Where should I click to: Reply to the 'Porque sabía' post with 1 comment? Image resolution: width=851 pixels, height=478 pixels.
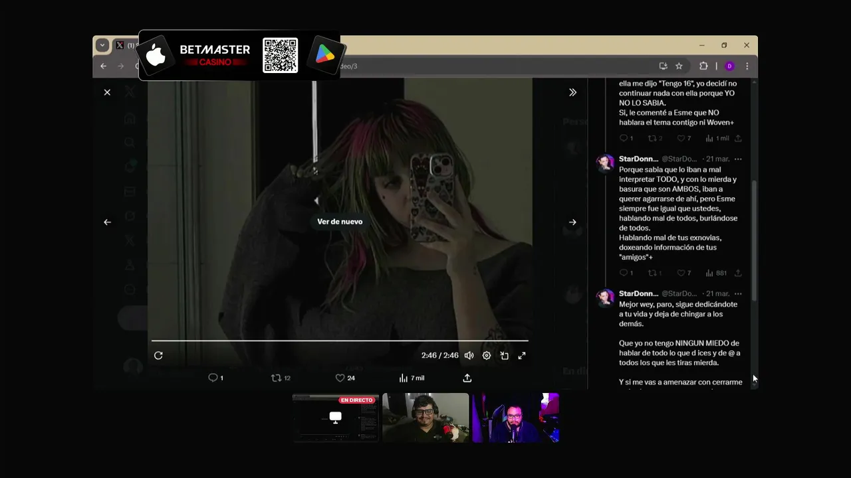[x=626, y=273]
